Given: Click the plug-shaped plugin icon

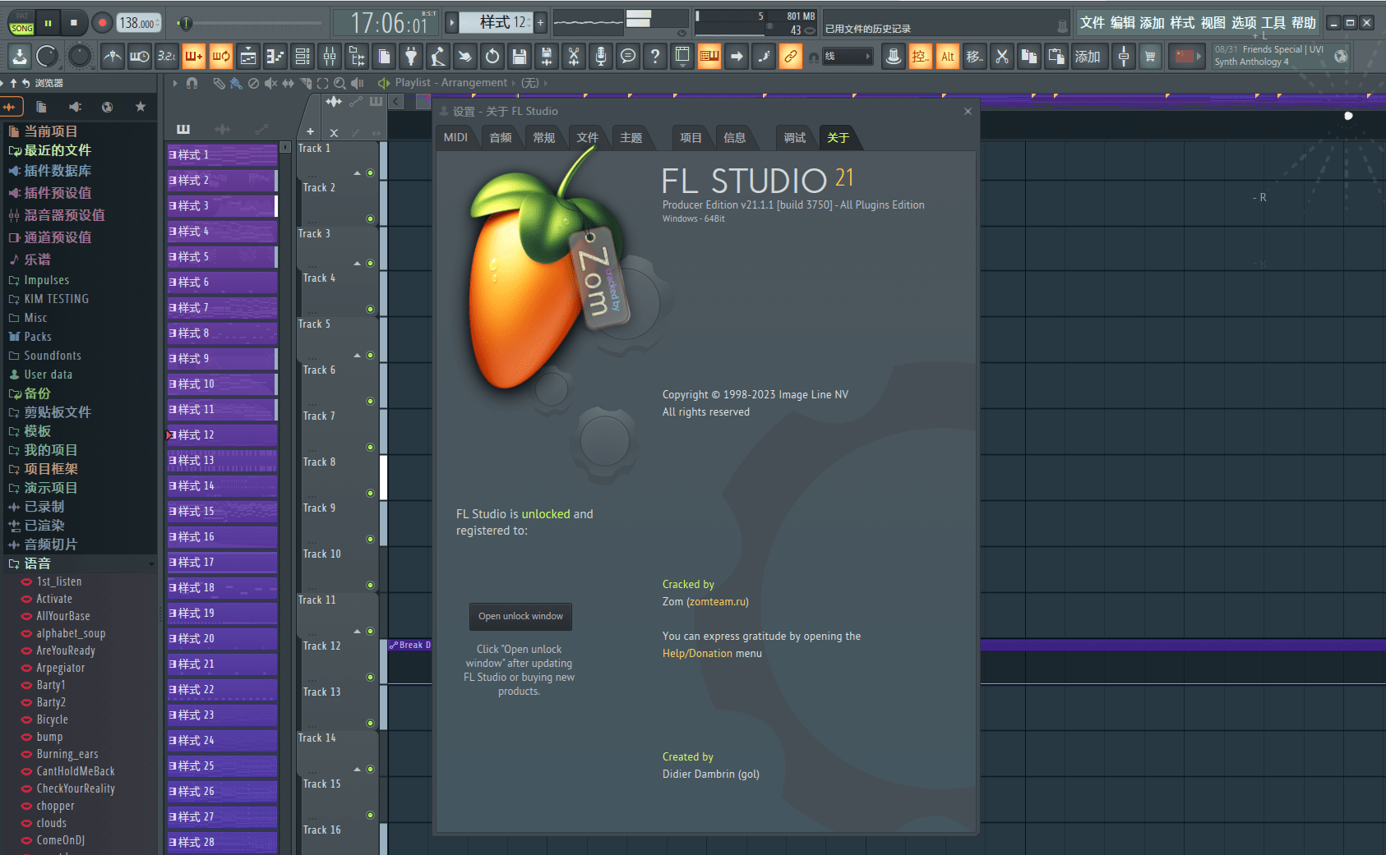Looking at the screenshot, I should [411, 57].
